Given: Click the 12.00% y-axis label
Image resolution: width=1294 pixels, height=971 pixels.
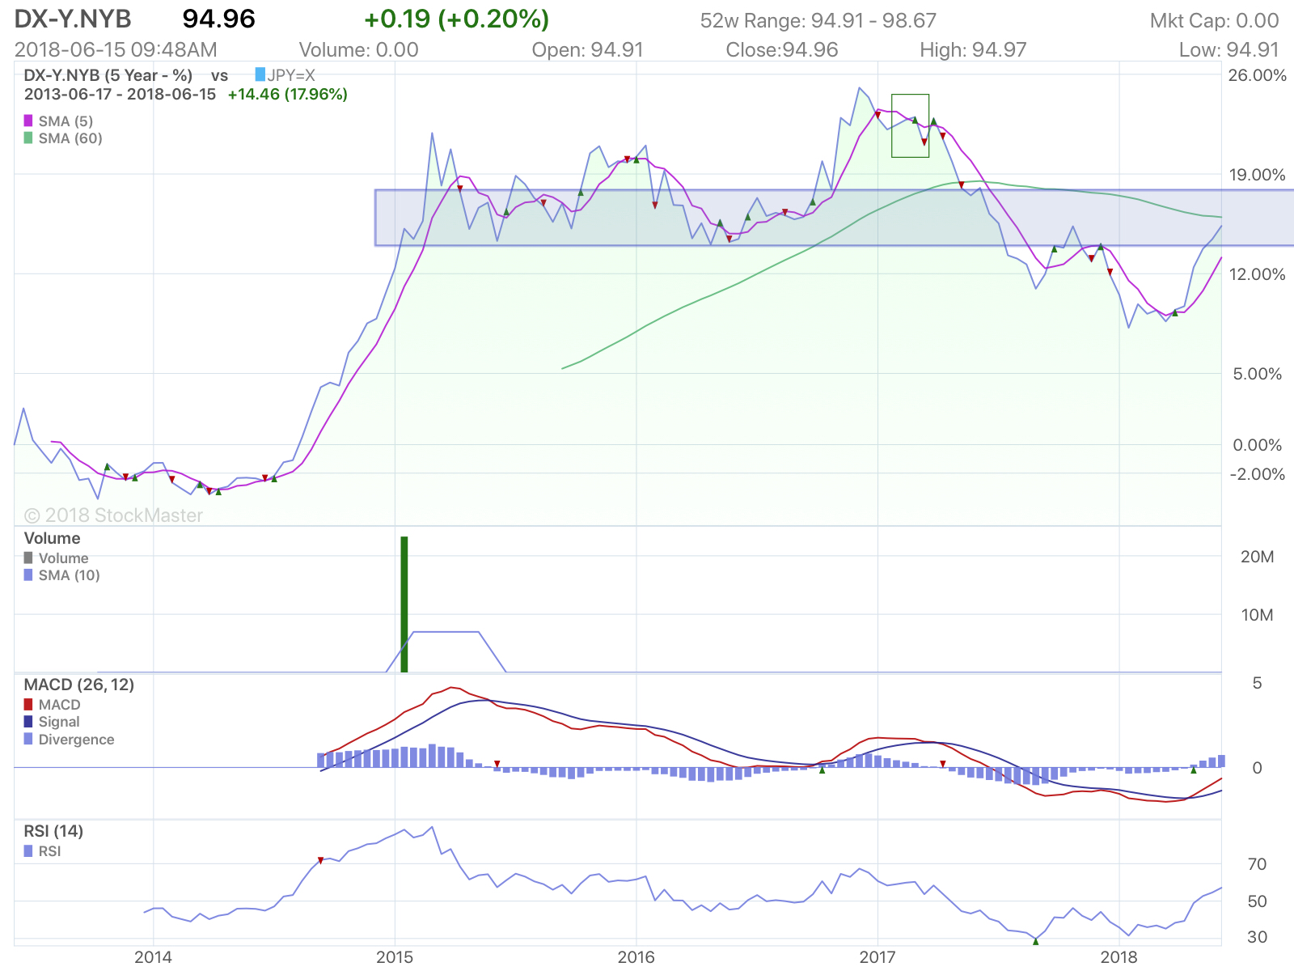Looking at the screenshot, I should (1257, 274).
